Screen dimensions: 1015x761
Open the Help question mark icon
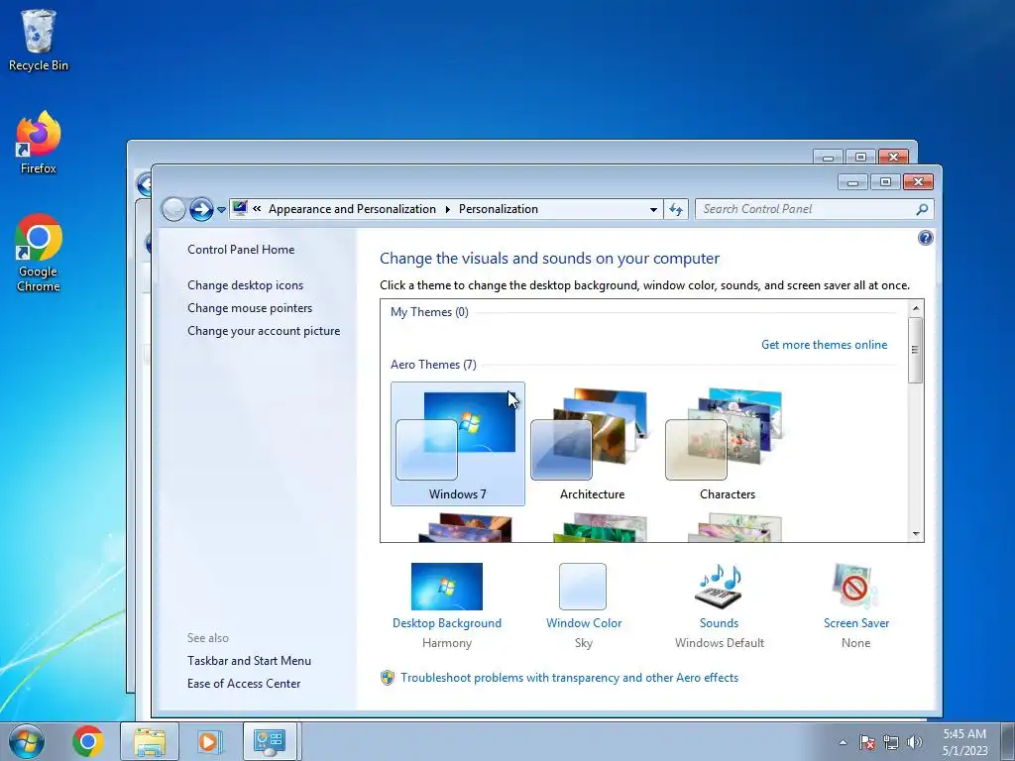tap(926, 238)
